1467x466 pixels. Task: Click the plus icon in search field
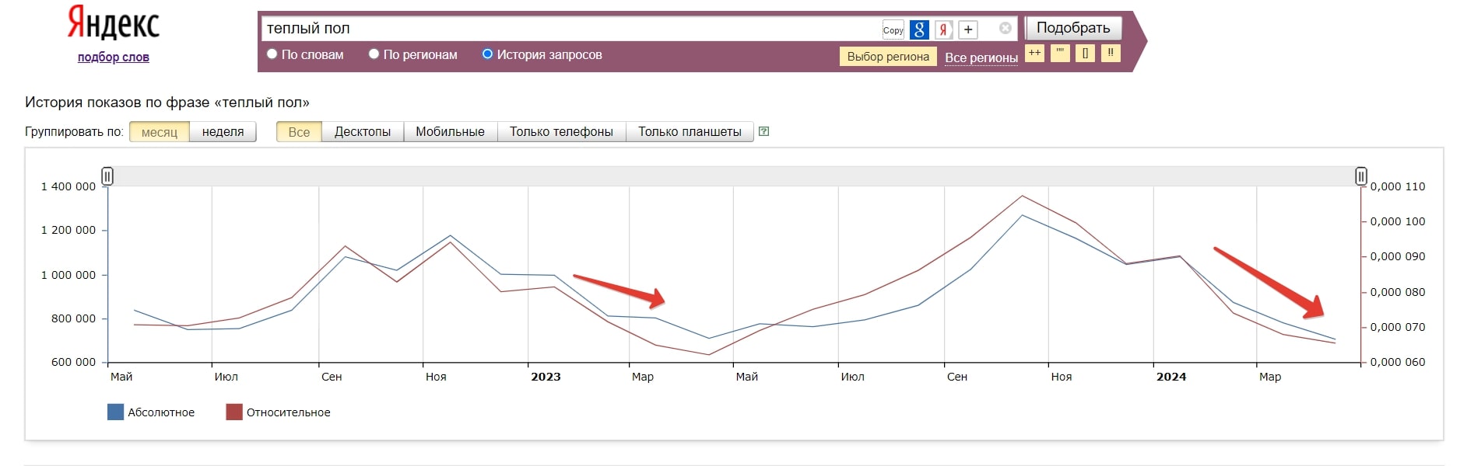pyautogui.click(x=968, y=30)
